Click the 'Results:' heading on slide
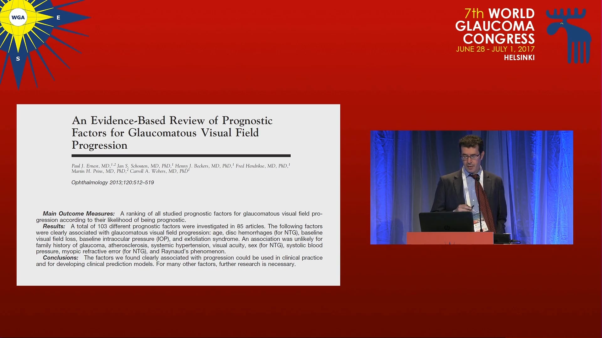This screenshot has height=338, width=602. [54, 226]
